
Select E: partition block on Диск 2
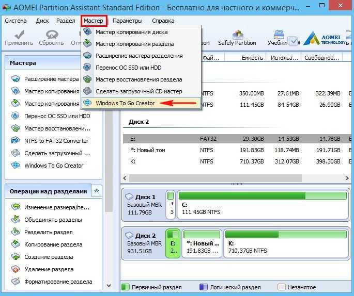(x=173, y=243)
